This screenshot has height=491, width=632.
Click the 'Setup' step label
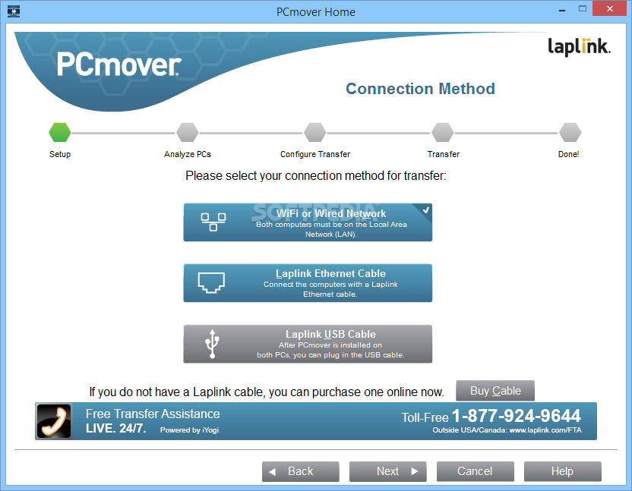coord(60,154)
